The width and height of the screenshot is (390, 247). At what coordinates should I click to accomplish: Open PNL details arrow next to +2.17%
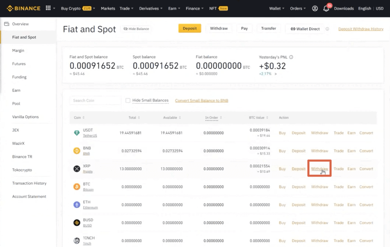click(276, 74)
